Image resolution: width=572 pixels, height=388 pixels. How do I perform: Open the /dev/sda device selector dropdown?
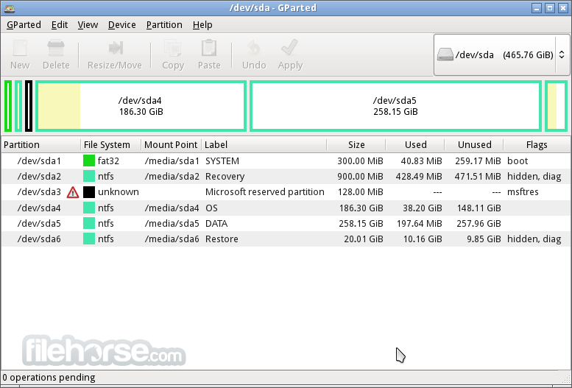[501, 54]
